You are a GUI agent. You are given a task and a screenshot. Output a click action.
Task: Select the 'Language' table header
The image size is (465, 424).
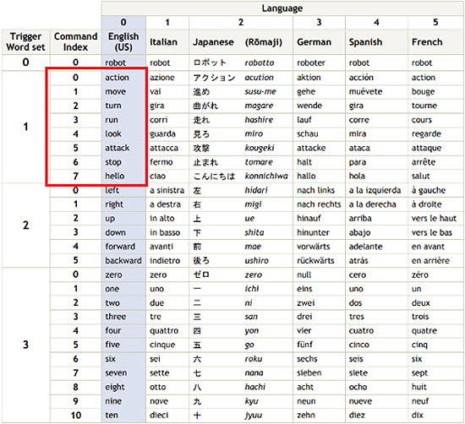click(x=282, y=8)
